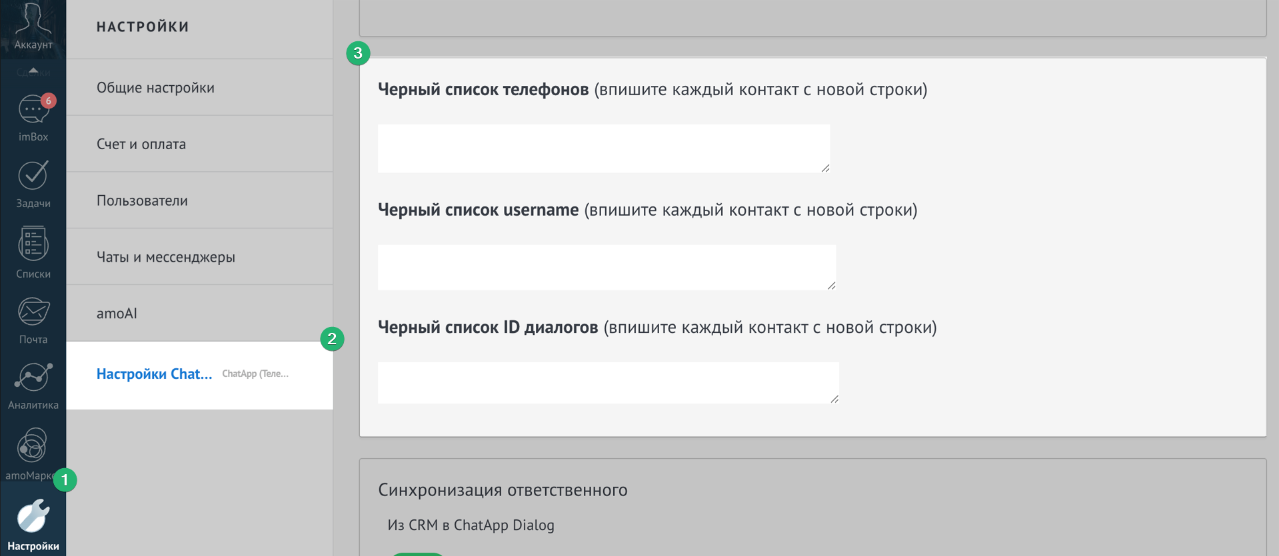The height and width of the screenshot is (556, 1279).
Task: Select Общие настройки menu item
Action: click(155, 88)
